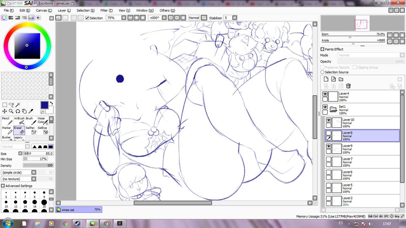Toggle the Selection checkbox
Screen dimensions: 406x228
[87, 18]
